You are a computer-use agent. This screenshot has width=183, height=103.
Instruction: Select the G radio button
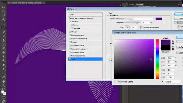click(162, 74)
